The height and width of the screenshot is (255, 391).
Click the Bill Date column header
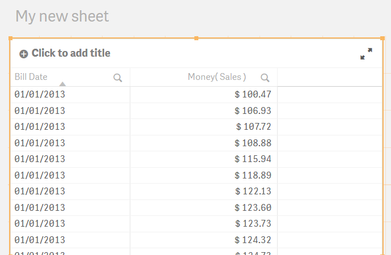point(31,76)
